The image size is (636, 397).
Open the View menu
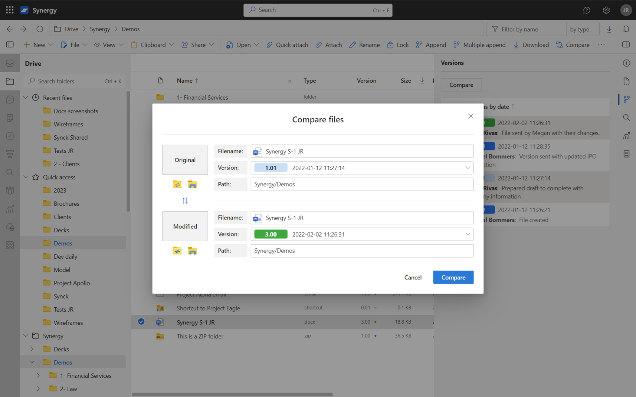(x=108, y=44)
